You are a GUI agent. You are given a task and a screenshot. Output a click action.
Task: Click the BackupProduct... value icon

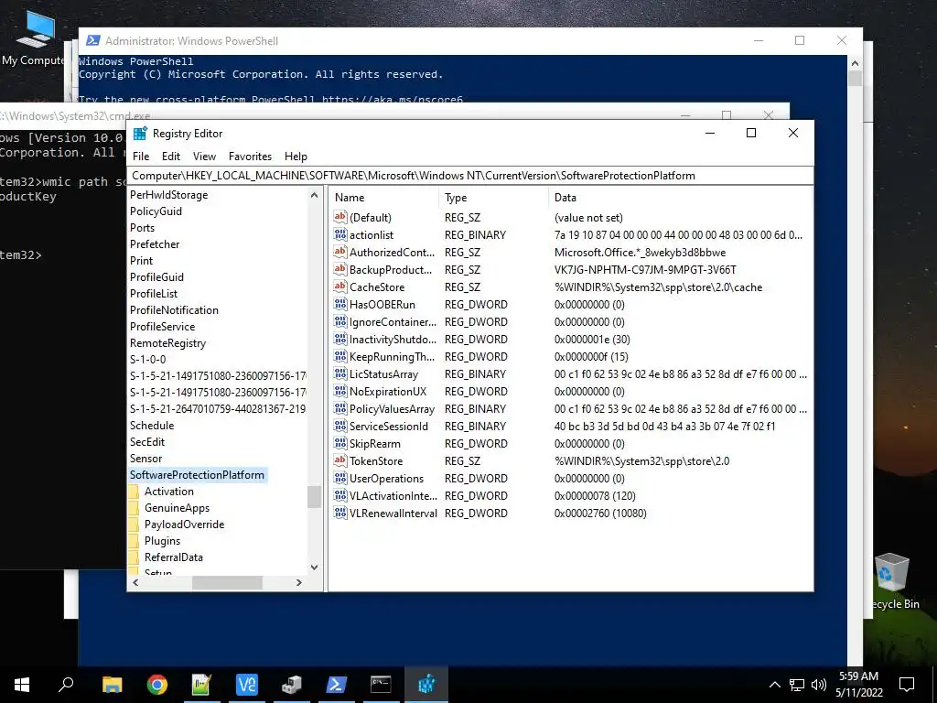point(340,269)
